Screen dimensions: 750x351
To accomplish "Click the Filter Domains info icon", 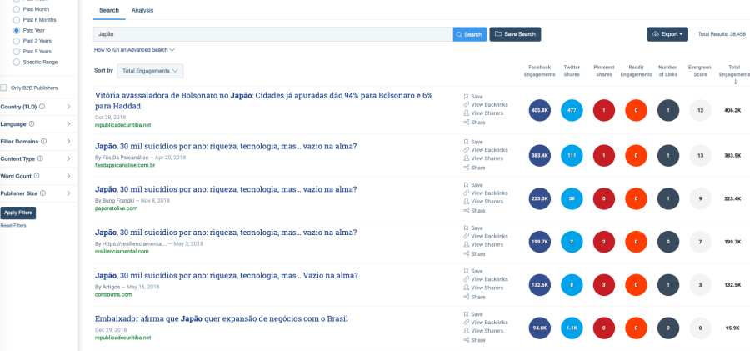I will click(x=43, y=141).
